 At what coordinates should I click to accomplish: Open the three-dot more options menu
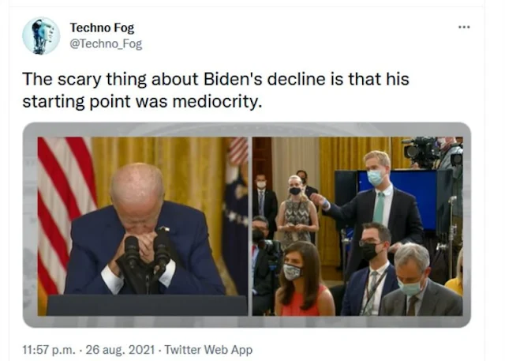click(x=464, y=27)
